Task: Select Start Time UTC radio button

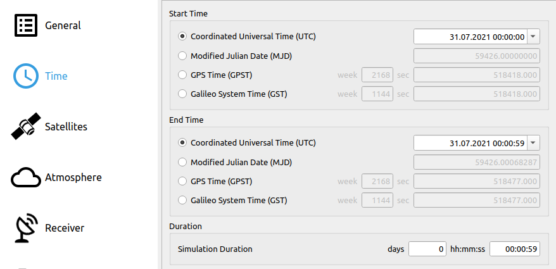Action: pos(183,37)
